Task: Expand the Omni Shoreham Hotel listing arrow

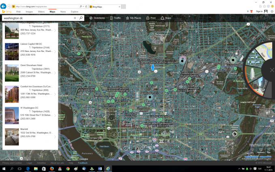Action: [x=55, y=73]
